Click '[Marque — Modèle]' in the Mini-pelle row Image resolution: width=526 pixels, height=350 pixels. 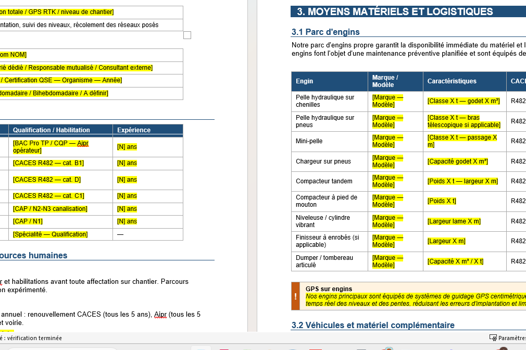click(387, 141)
